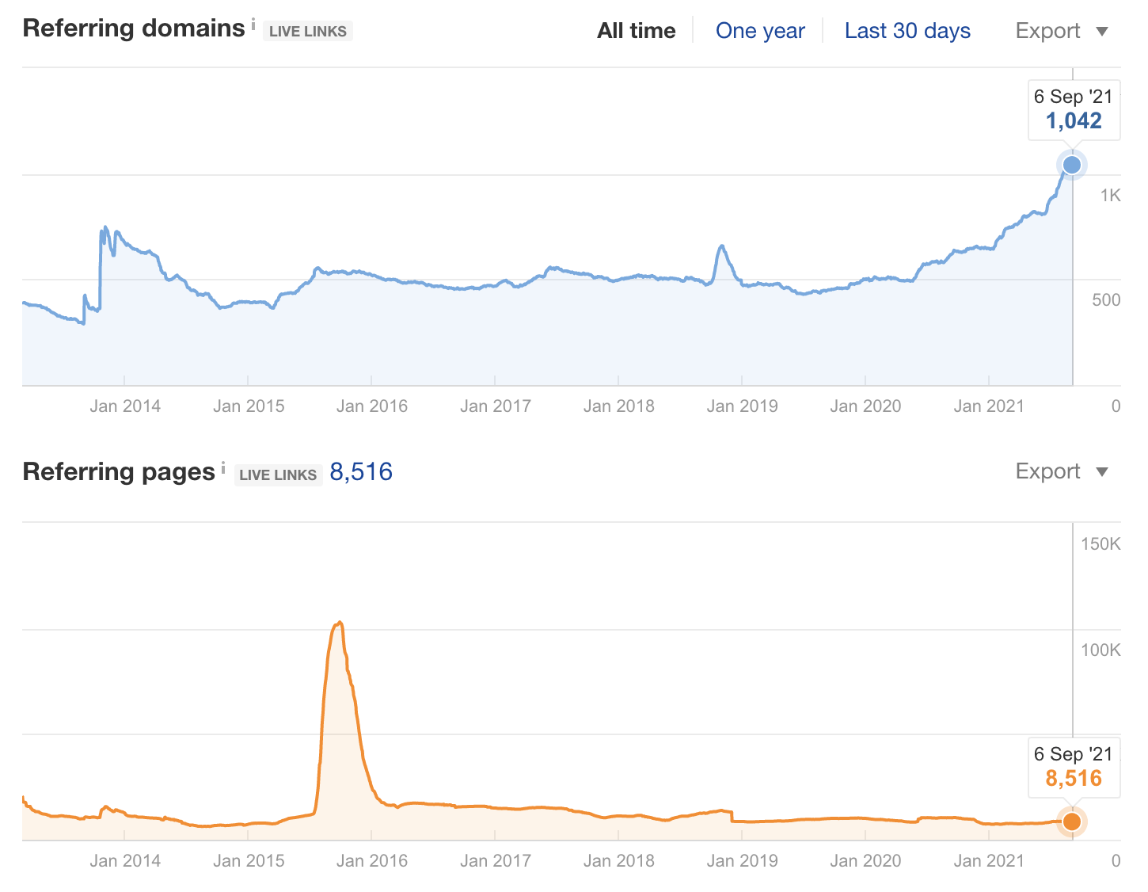This screenshot has height=892, width=1148.
Task: Click Jan 2016 label on Referring domains axis
Action: point(372,406)
